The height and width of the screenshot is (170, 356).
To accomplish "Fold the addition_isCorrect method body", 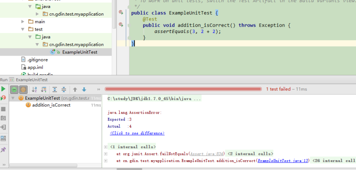I will (129, 26).
